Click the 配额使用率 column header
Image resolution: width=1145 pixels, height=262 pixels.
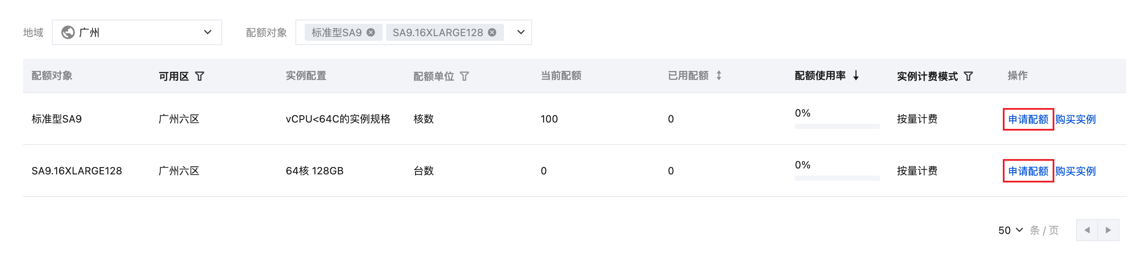point(820,76)
